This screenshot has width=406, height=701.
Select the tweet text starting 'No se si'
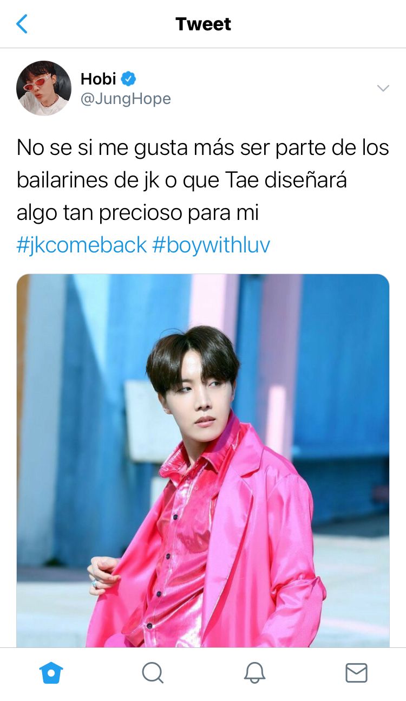[x=203, y=180]
